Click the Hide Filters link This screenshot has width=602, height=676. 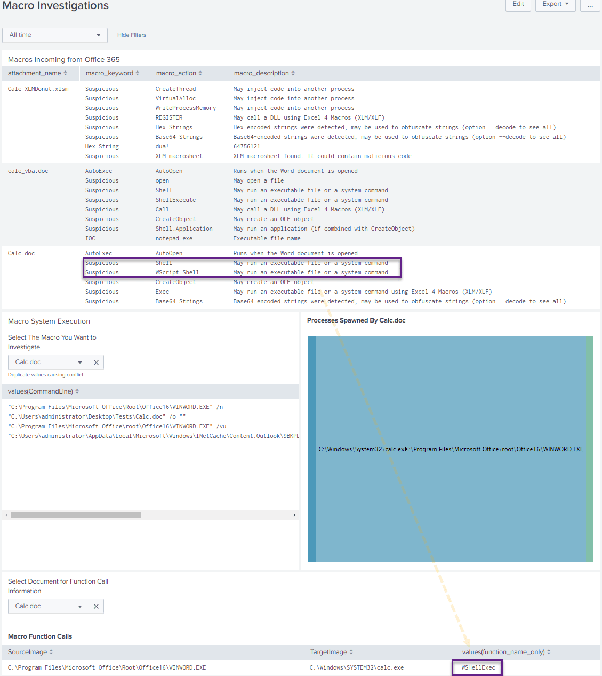(x=131, y=35)
